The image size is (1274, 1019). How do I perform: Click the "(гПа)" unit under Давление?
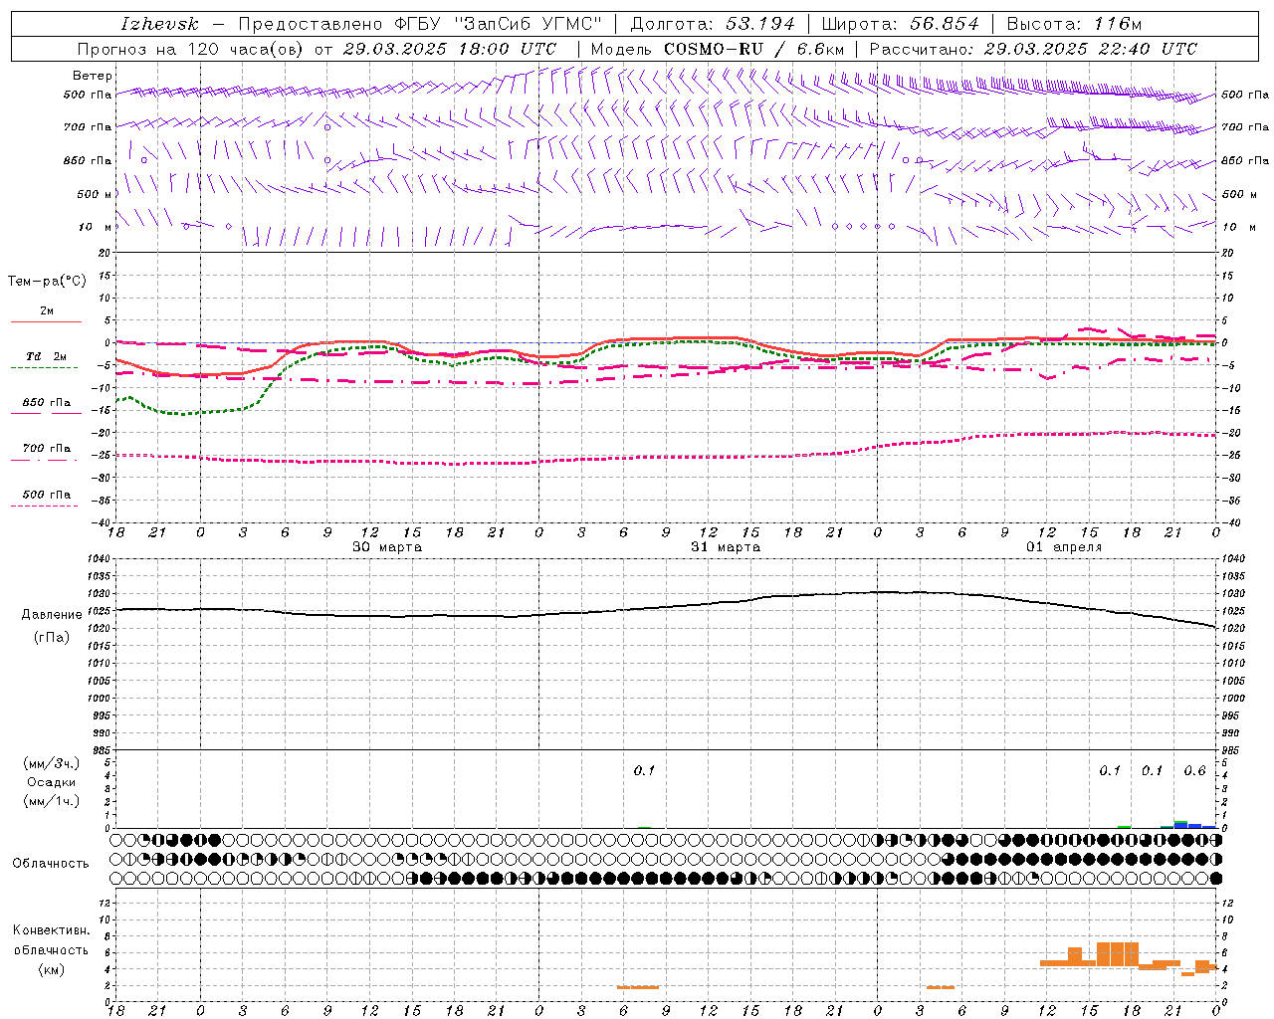[x=52, y=638]
